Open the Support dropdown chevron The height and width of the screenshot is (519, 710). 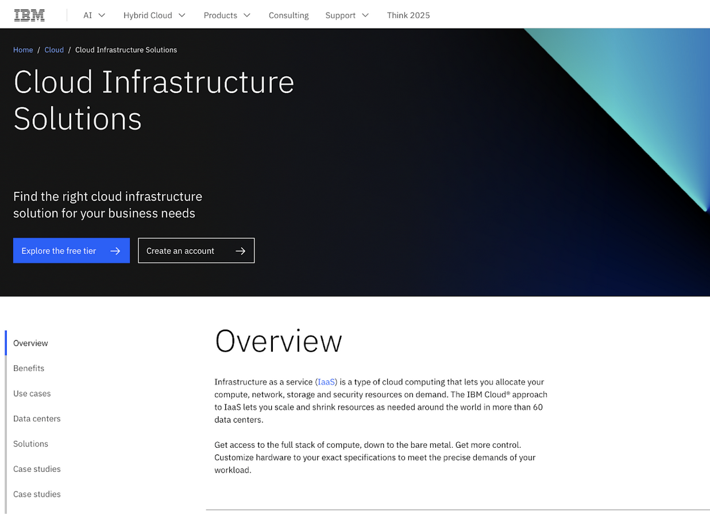click(366, 16)
